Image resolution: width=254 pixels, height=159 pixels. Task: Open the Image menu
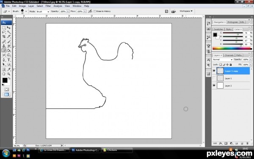click(x=22, y=6)
